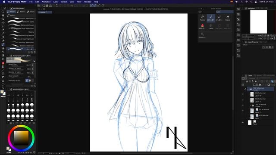Click the Navigator canvas thumbnail
The height and width of the screenshot is (155, 276).
pos(258,22)
